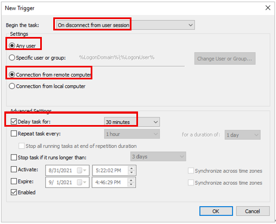Check Stop all running tasks option
276x224 pixels.
point(22,146)
